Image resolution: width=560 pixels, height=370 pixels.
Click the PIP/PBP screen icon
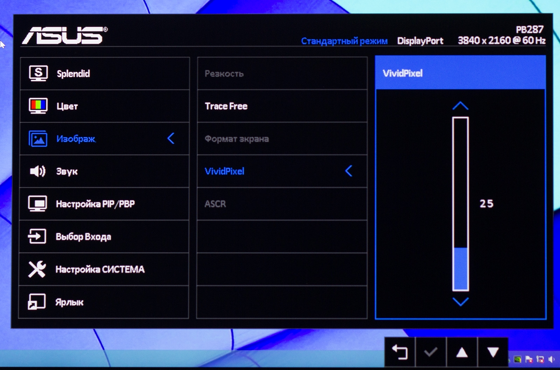pos(37,204)
